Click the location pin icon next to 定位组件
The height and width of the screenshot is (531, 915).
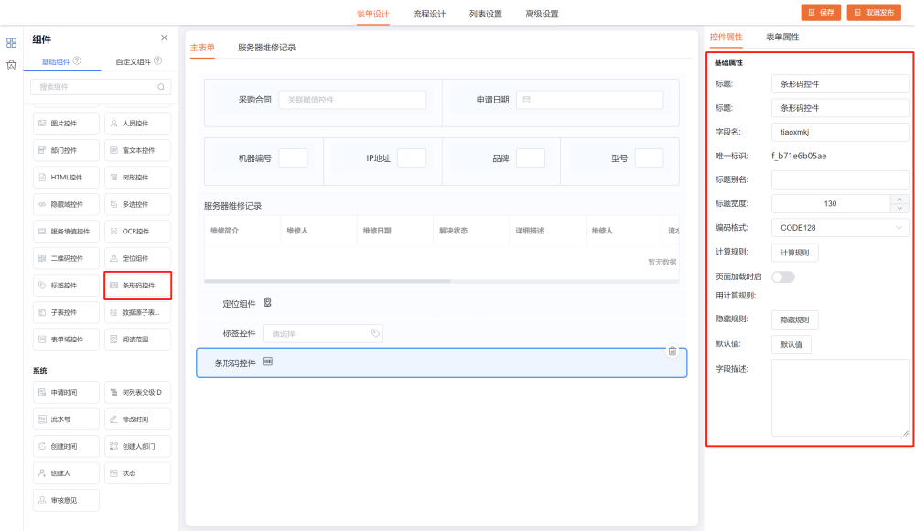(267, 303)
